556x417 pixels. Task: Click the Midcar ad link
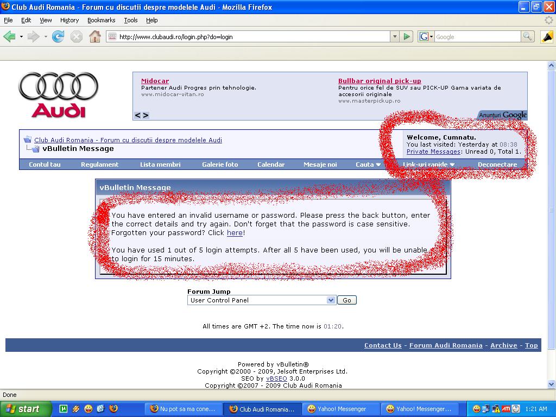(x=155, y=81)
